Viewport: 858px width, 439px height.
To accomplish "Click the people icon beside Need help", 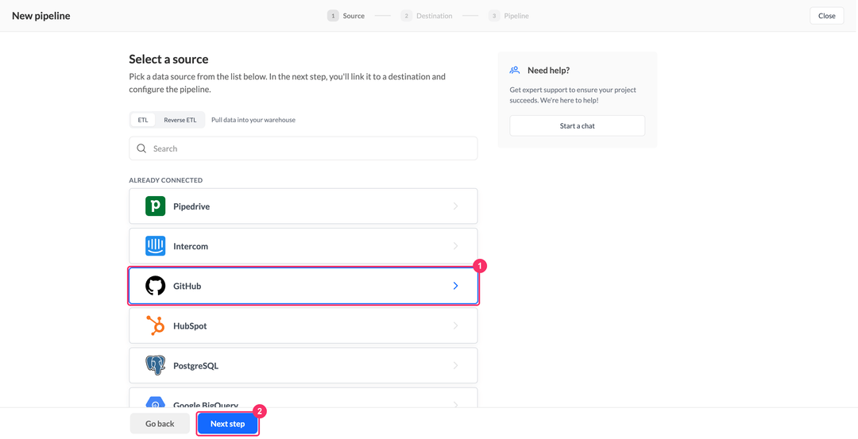I will (514, 70).
